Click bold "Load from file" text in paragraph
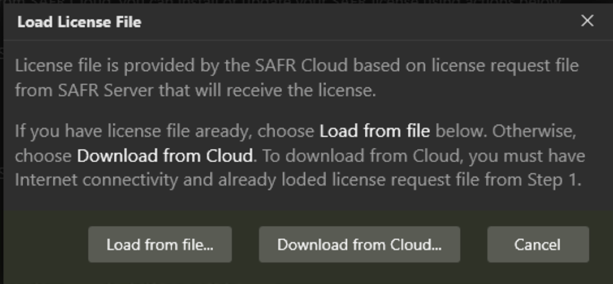The width and height of the screenshot is (613, 284). tap(374, 131)
